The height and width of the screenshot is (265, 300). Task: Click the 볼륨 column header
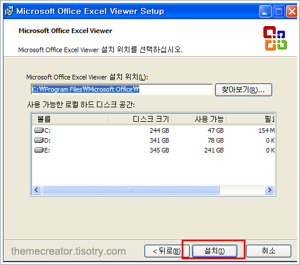[x=70, y=119]
